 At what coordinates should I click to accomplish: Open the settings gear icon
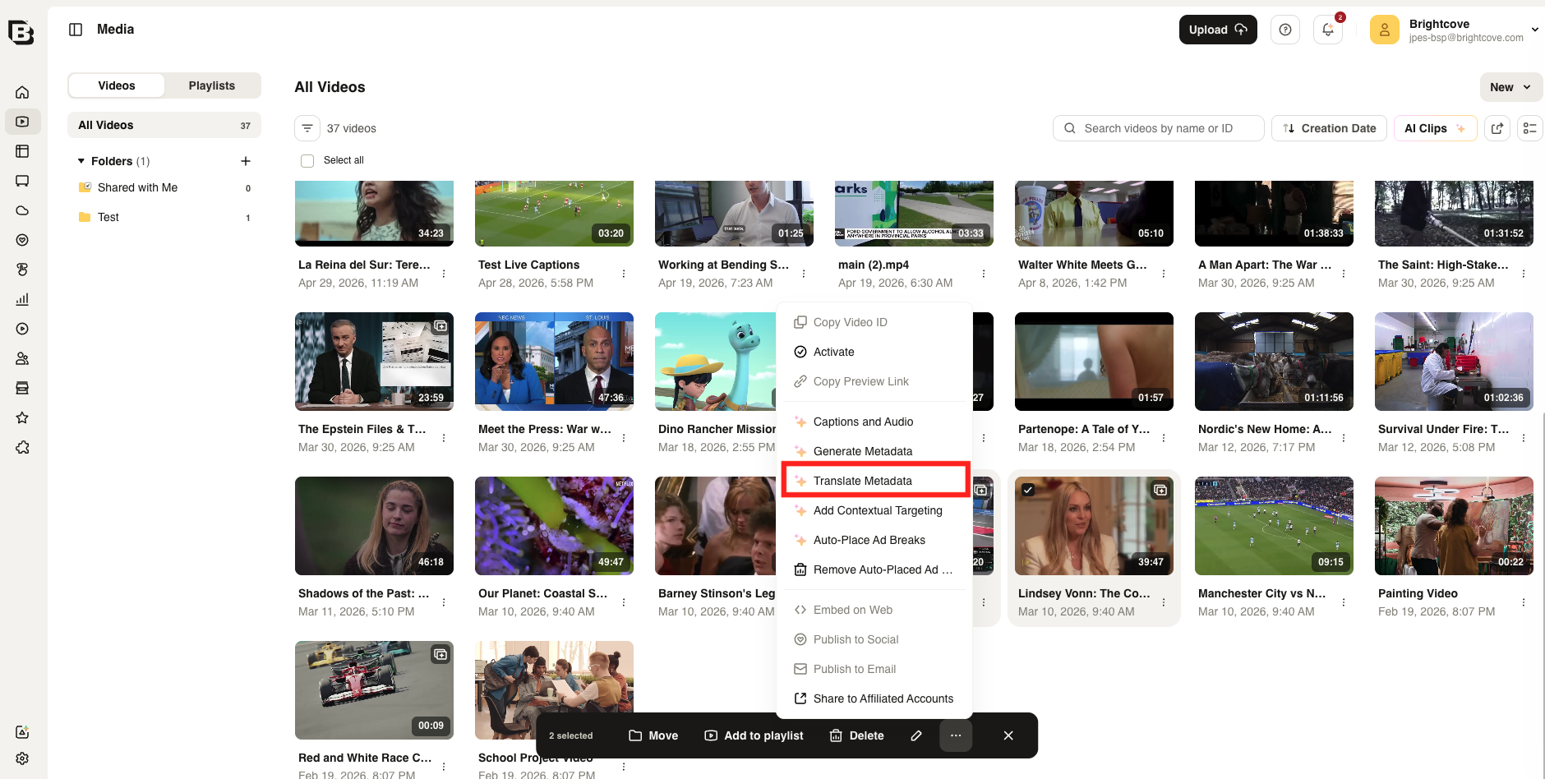[22, 758]
